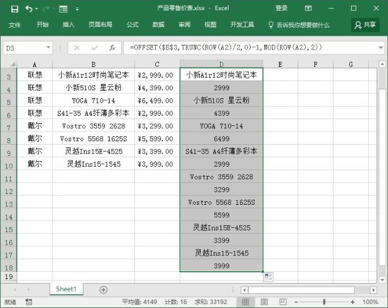
Task: Click the 共享 share button
Action: pyautogui.click(x=365, y=25)
